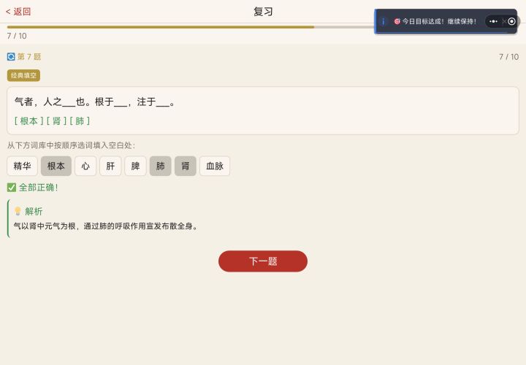Viewport: 526px width, 365px height.
Task: Click the explanation text about 肾中元气
Action: pyautogui.click(x=106, y=226)
